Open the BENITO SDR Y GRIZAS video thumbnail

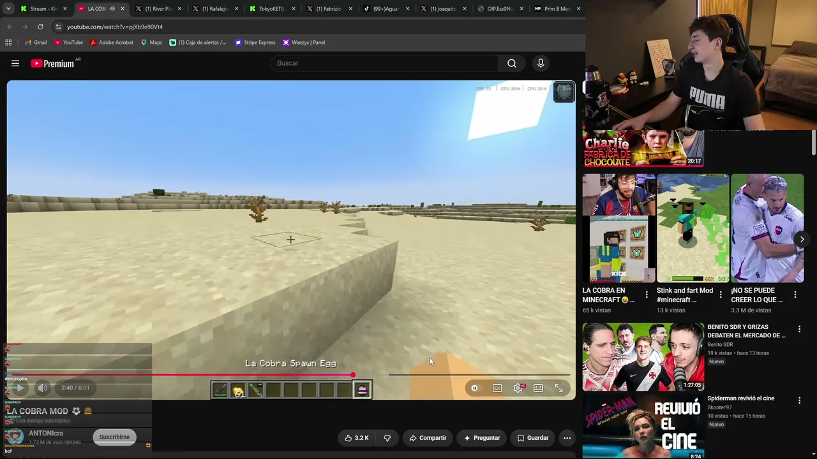pyautogui.click(x=643, y=357)
